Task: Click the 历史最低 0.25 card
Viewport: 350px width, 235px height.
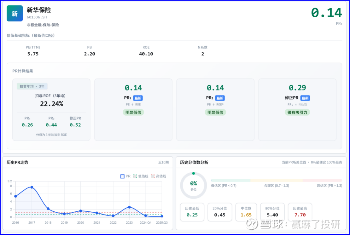Action: pos(192,212)
